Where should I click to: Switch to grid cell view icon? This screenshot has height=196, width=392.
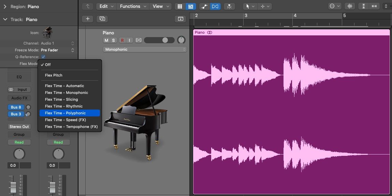[x=179, y=6]
